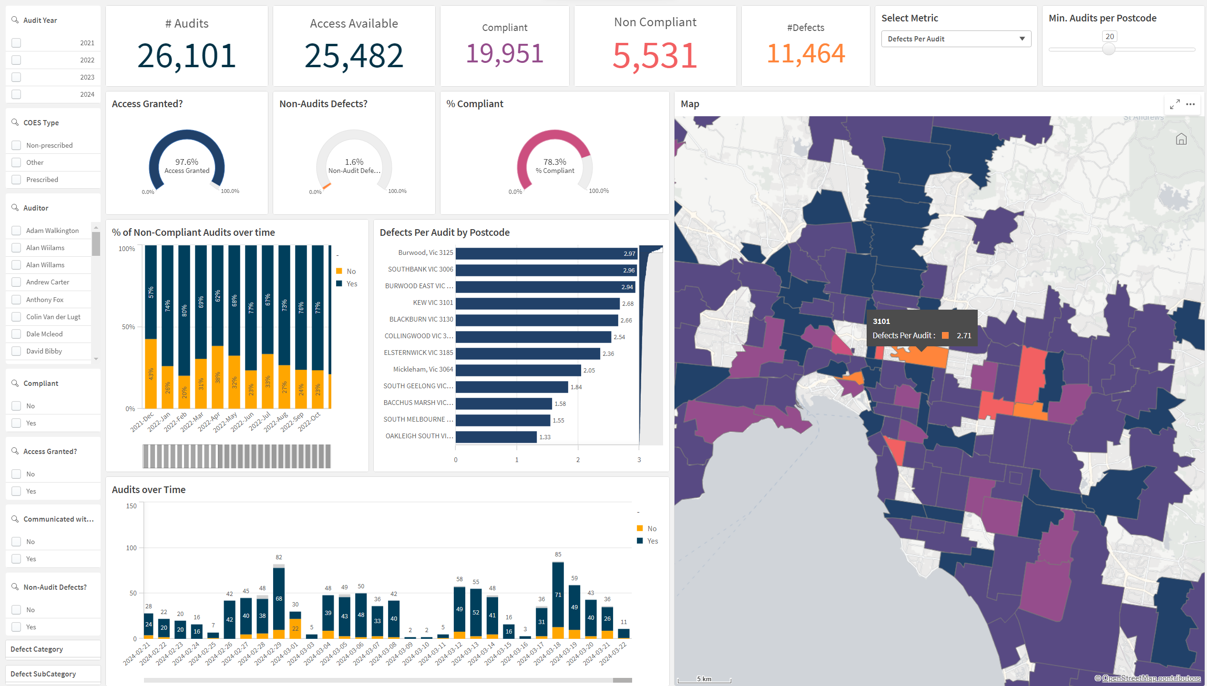Open the OpenStreetMap contributors link
This screenshot has width=1207, height=686.
(1151, 678)
